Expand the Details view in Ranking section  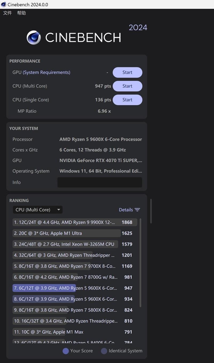[126, 210]
